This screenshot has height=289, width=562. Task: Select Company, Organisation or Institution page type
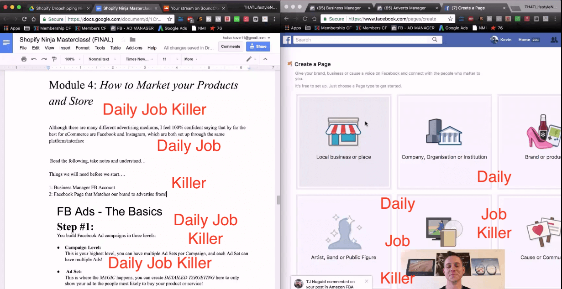pyautogui.click(x=444, y=141)
